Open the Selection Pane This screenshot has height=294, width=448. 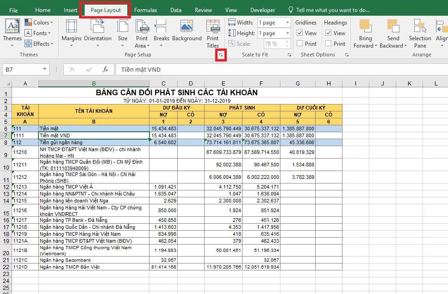point(420,33)
